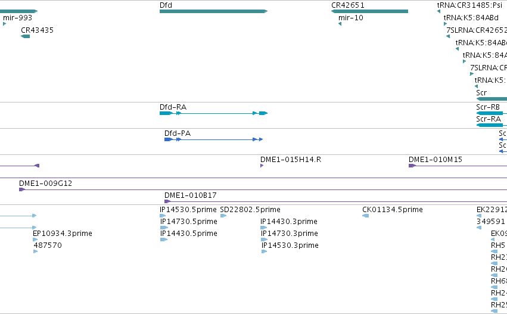507x314 pixels.
Task: Click the IP14730.3prime EST label
Action: [290, 234]
